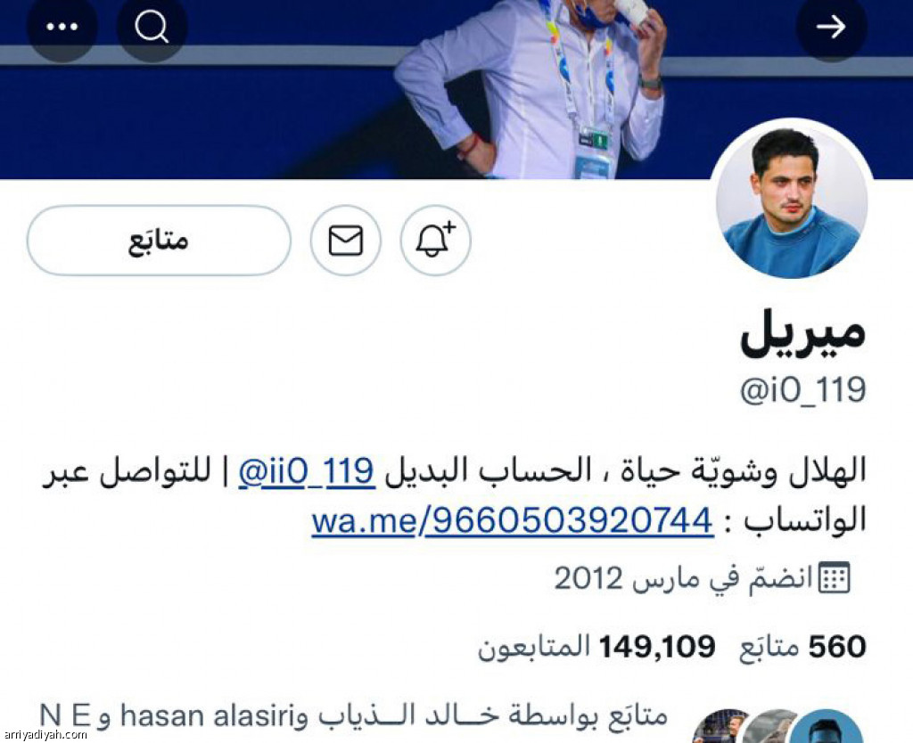Click the انضمّ في مارس 2012 joined text
Viewport: 913px width, 743px height.
point(683,578)
